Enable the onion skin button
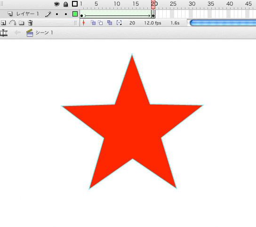This screenshot has width=256, height=227. tap(93, 23)
